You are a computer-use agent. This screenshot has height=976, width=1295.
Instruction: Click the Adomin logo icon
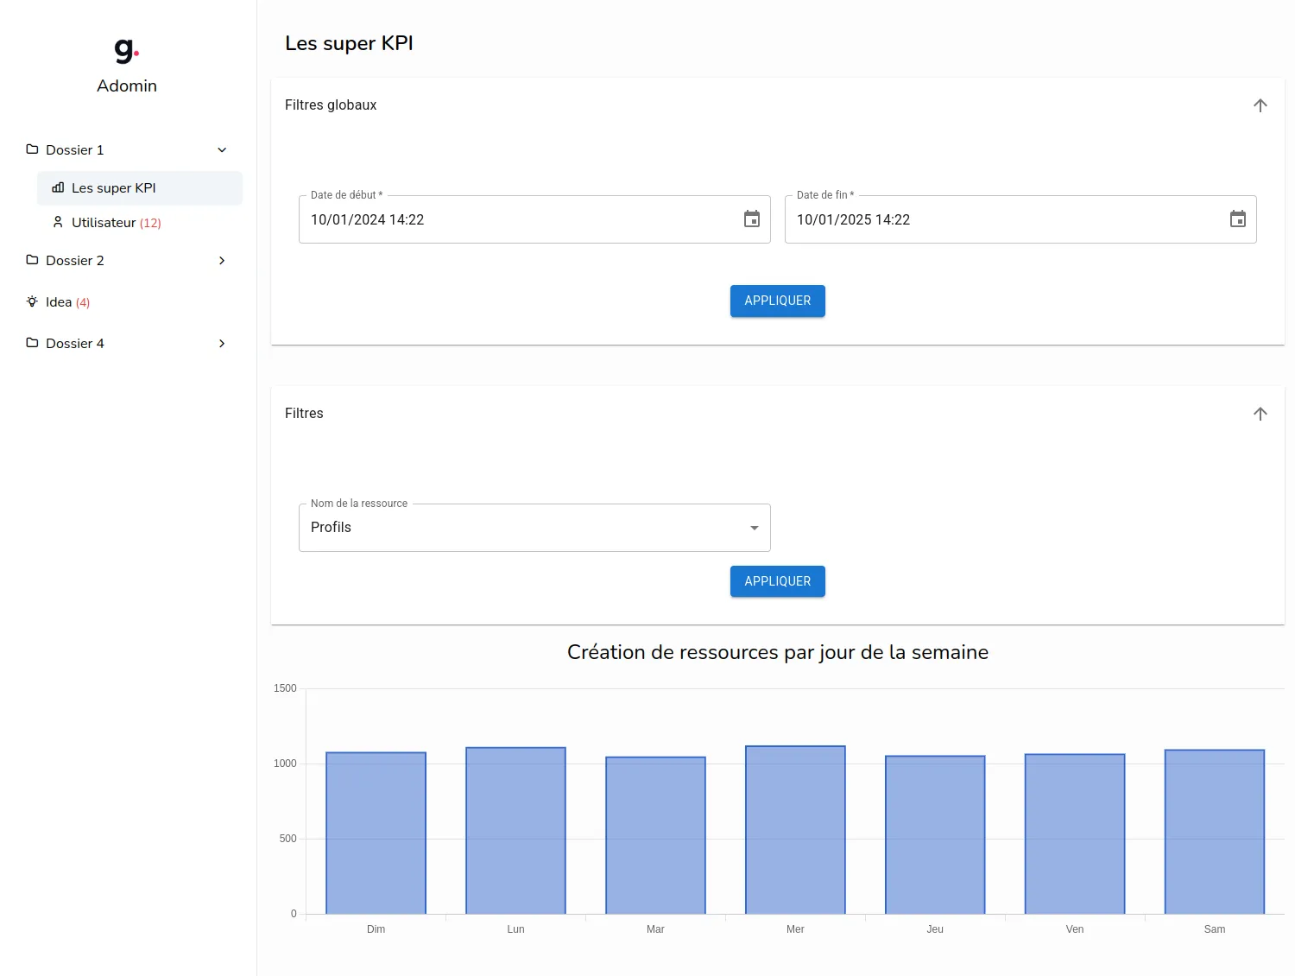tap(127, 51)
